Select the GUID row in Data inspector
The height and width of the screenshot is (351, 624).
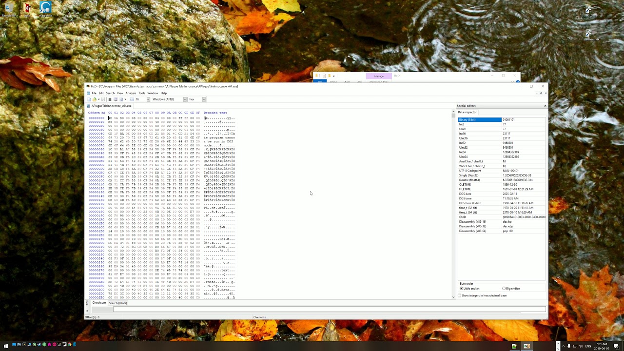tap(502, 217)
